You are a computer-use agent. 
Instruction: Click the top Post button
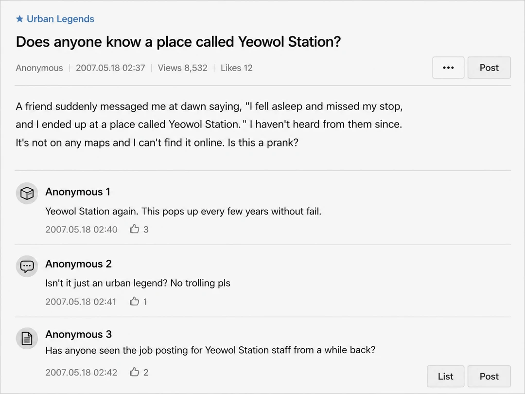(x=489, y=68)
